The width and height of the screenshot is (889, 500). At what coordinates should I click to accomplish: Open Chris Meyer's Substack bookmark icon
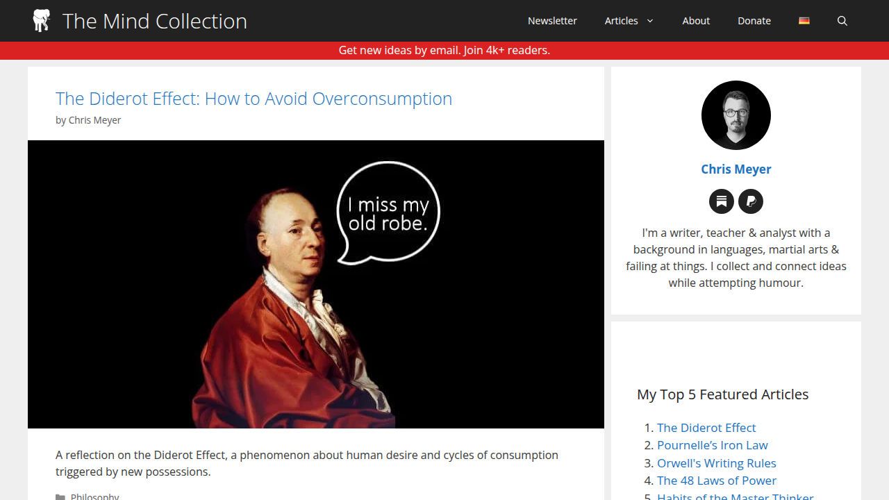722,201
